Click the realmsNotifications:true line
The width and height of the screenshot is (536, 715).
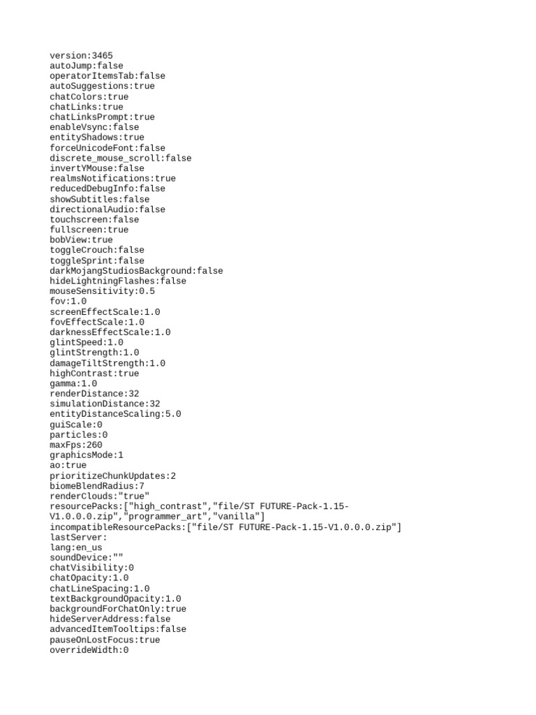[x=112, y=178]
